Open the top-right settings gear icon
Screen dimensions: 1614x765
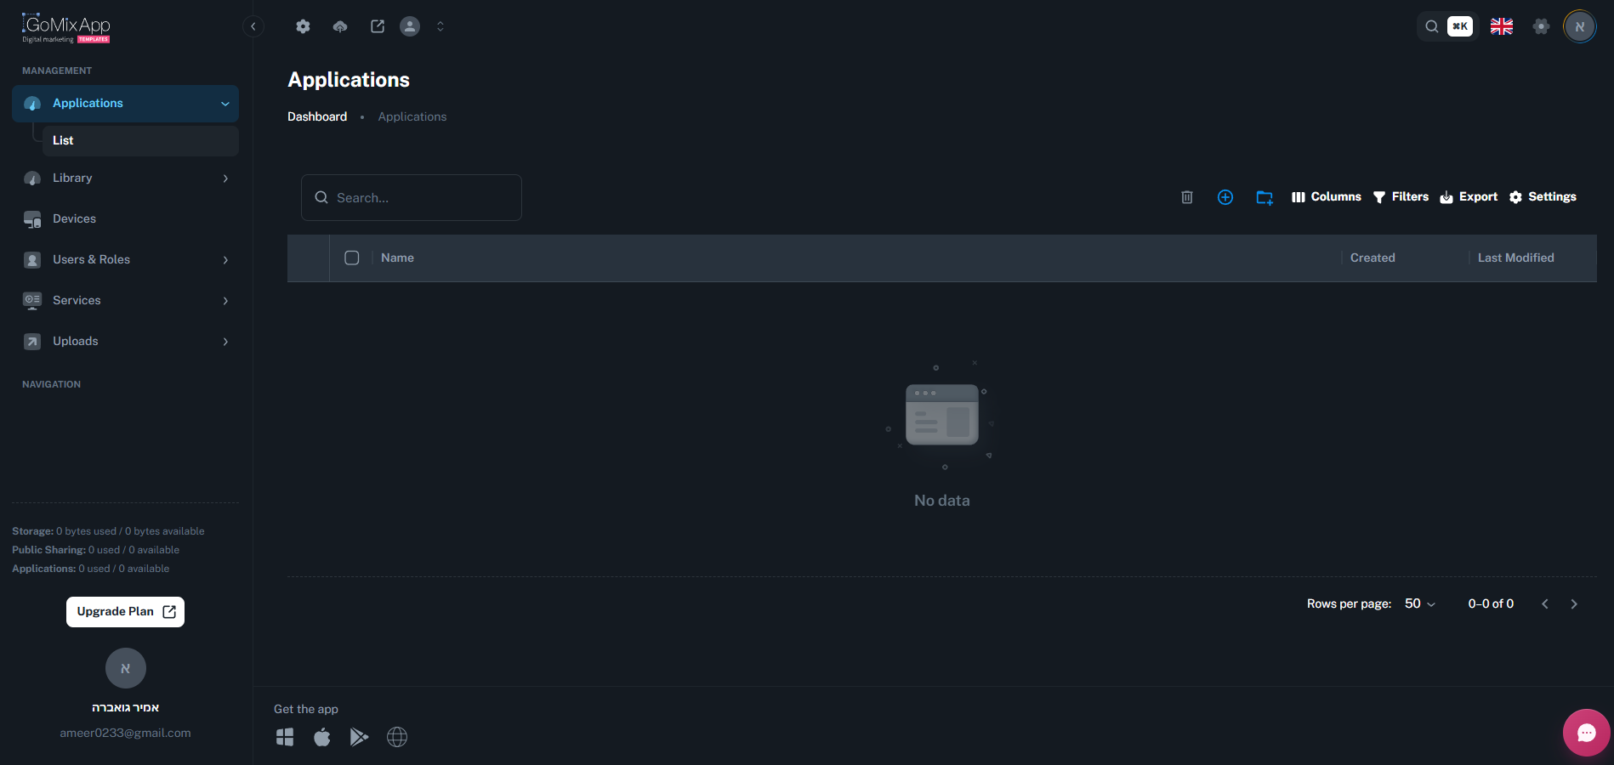[1541, 26]
